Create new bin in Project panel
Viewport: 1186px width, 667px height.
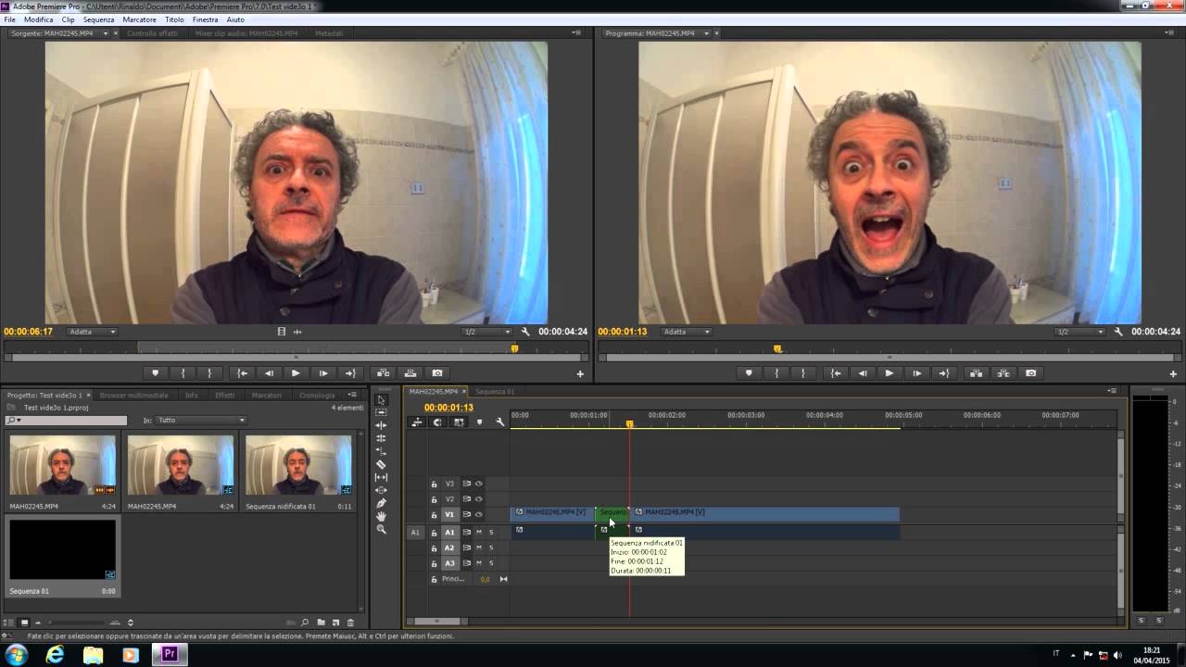pyautogui.click(x=321, y=623)
